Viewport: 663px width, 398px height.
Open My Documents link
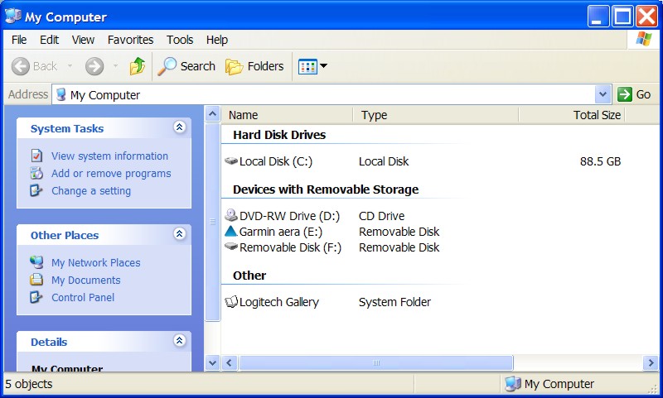(86, 281)
